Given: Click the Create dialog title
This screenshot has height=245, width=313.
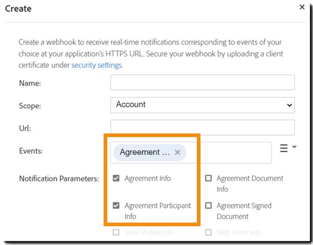Looking at the screenshot, I should [x=18, y=8].
